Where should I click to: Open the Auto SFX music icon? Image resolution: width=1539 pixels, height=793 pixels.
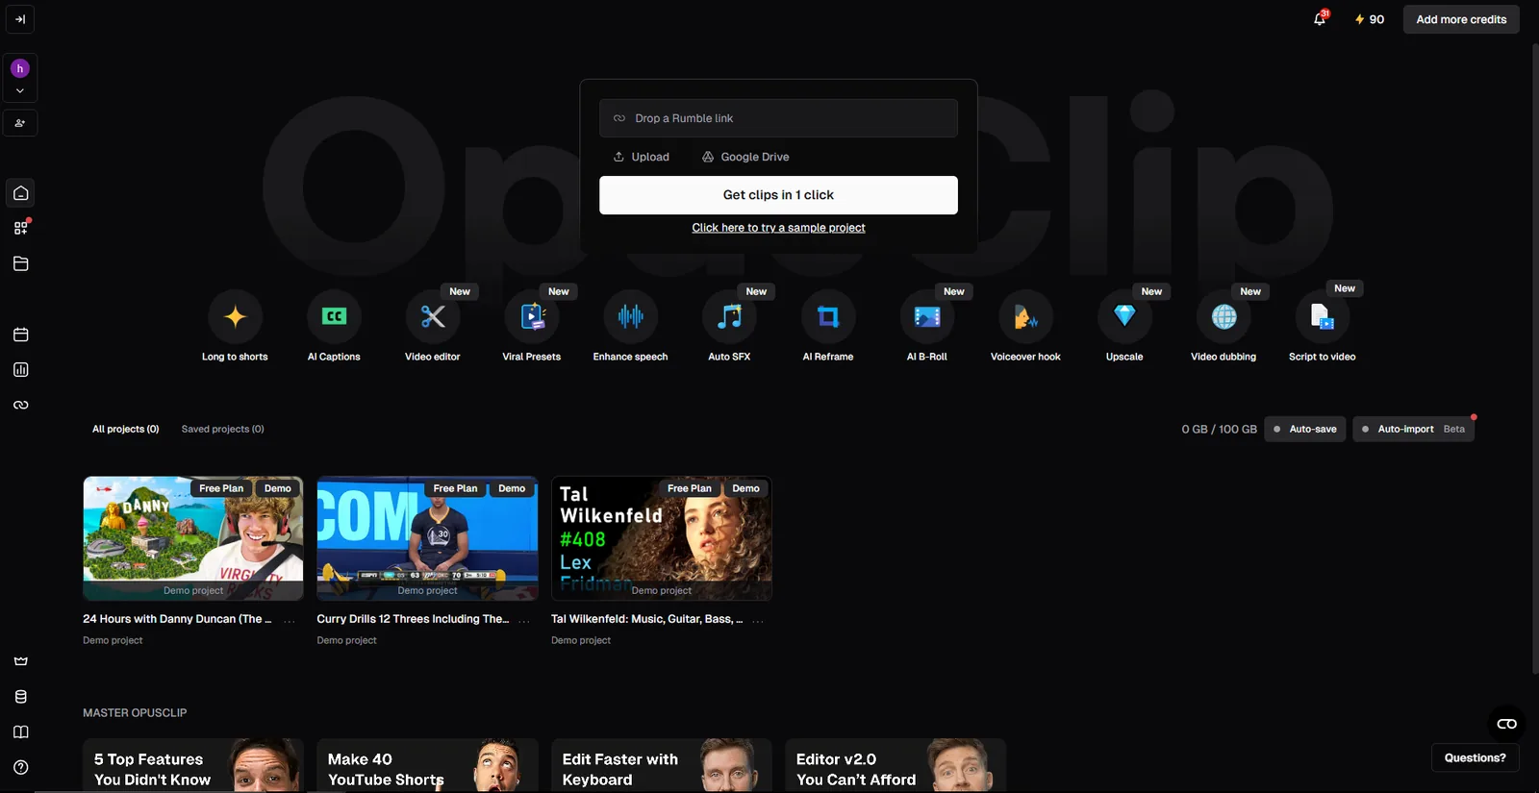point(729,317)
